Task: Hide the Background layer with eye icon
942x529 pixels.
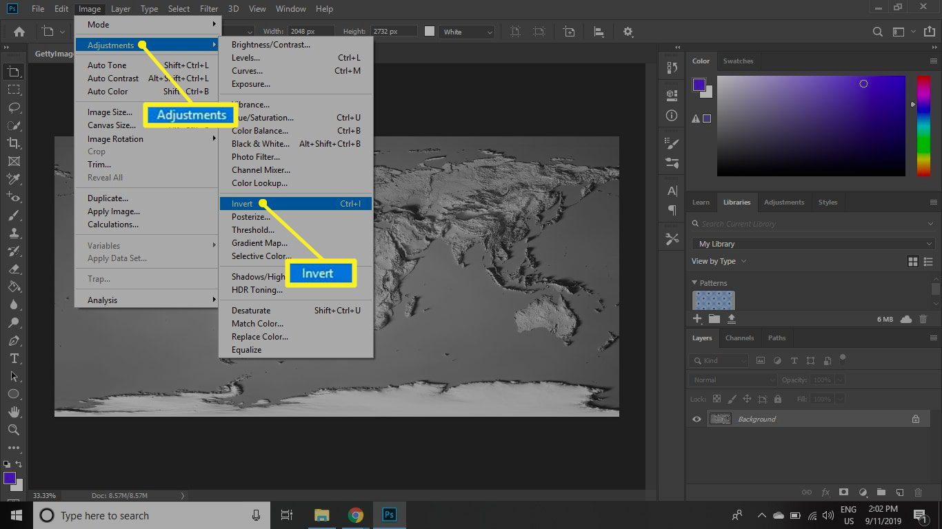Action: point(697,419)
